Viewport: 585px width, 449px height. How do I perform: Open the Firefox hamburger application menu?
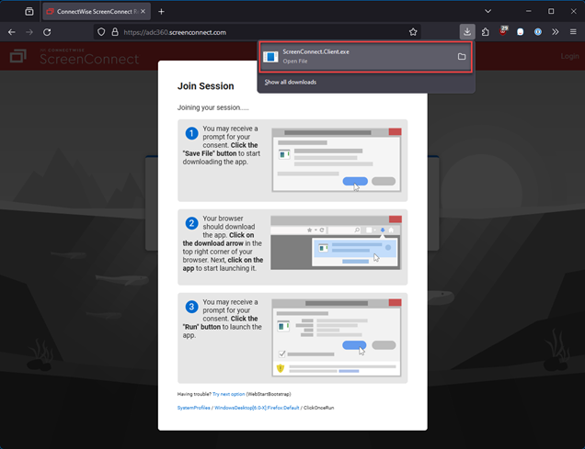tap(573, 32)
